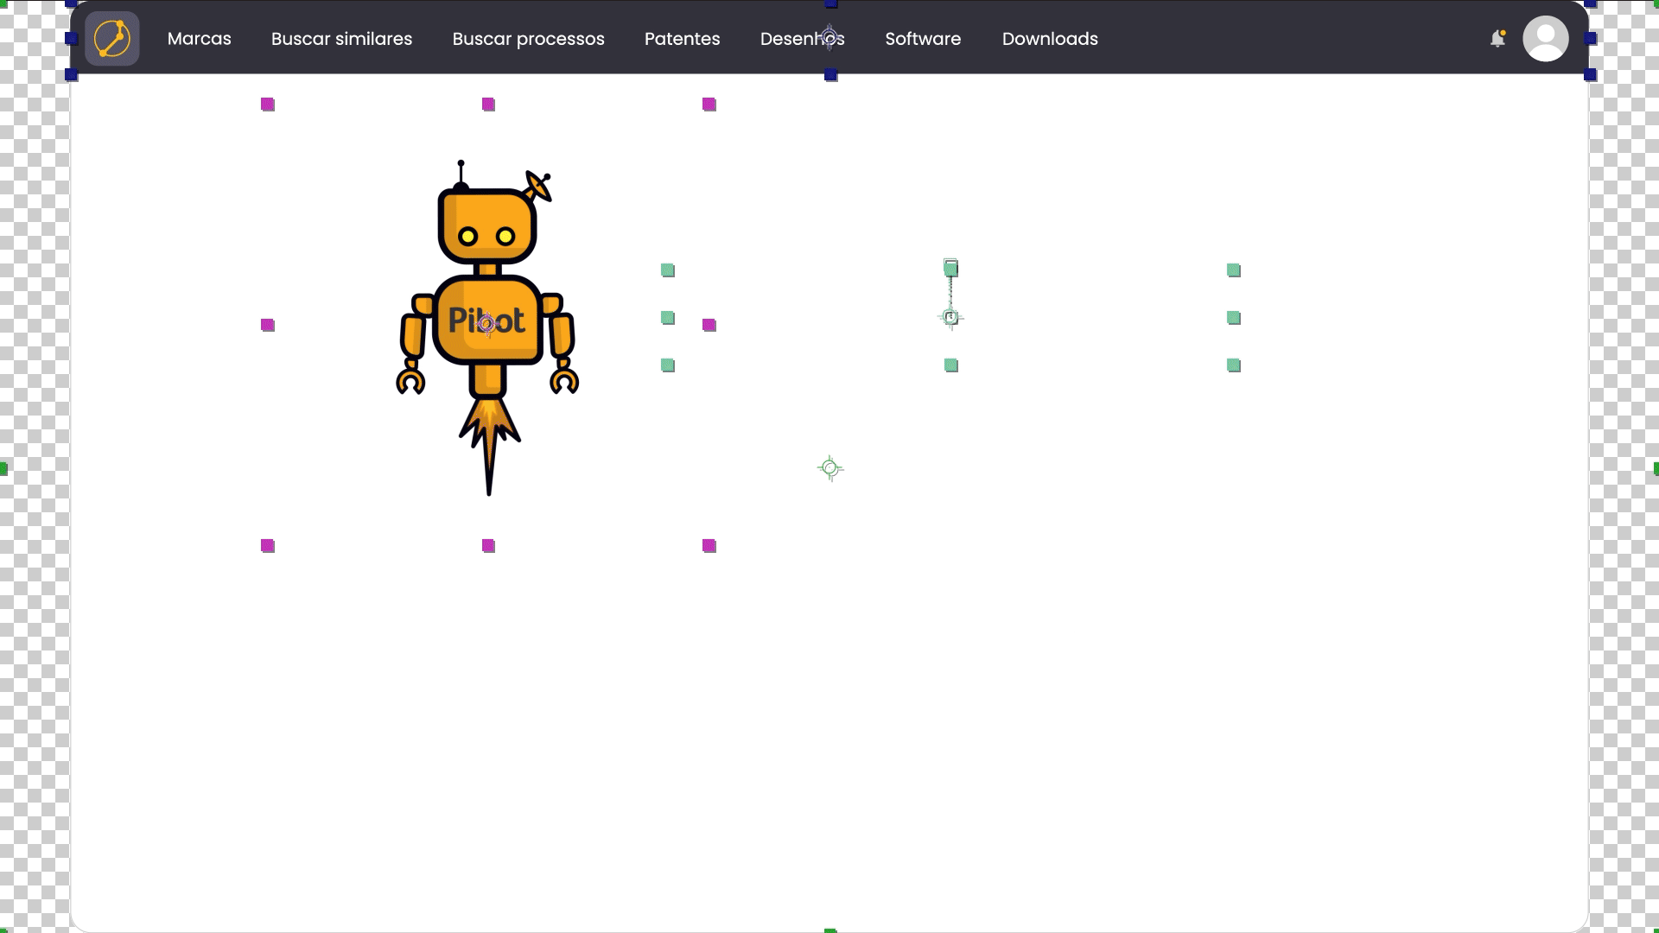Select the Patentes nav link
The height and width of the screenshot is (933, 1659).
click(682, 39)
